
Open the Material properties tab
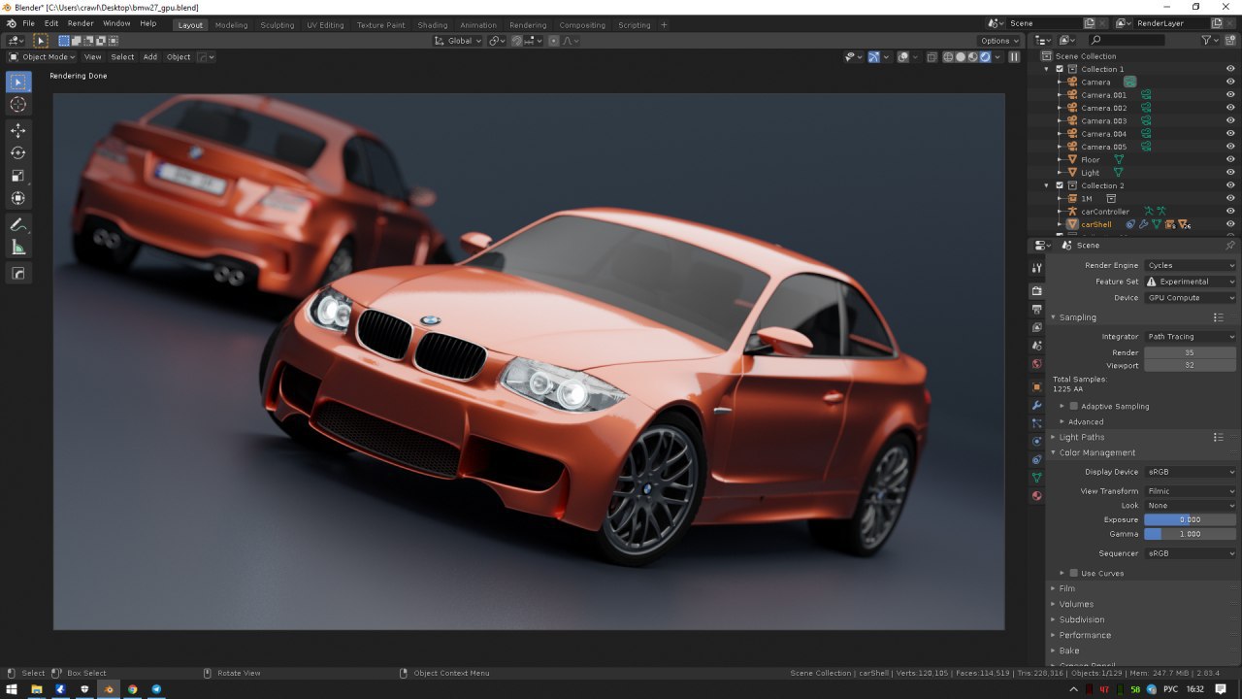click(1036, 496)
